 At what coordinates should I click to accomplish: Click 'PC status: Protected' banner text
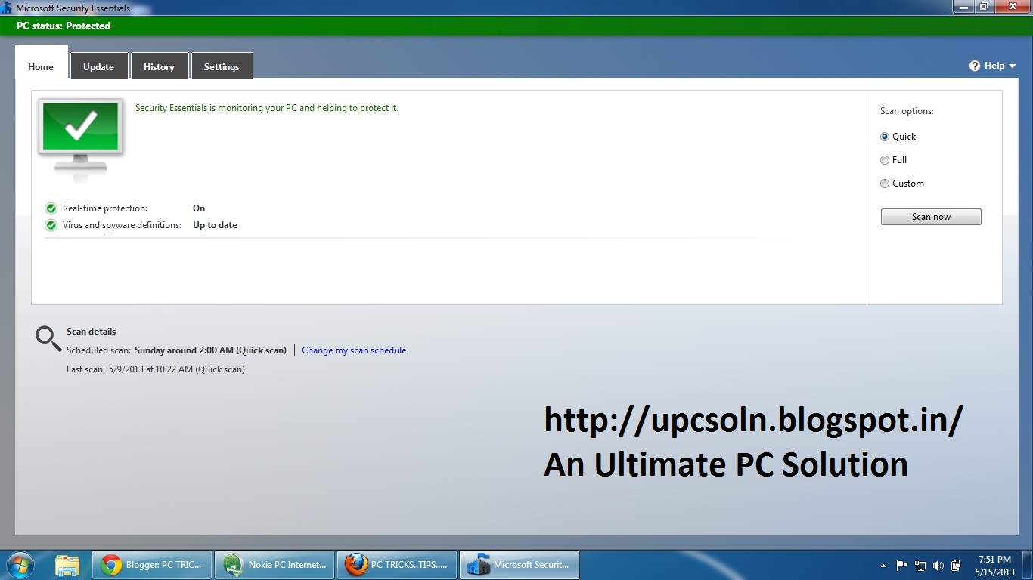64,26
